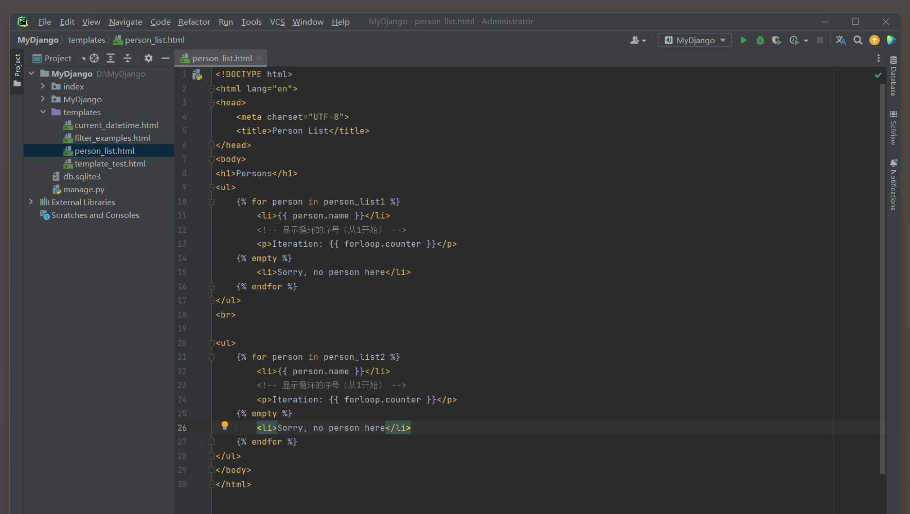
Task: Hide the Project tool window
Action: tap(166, 58)
